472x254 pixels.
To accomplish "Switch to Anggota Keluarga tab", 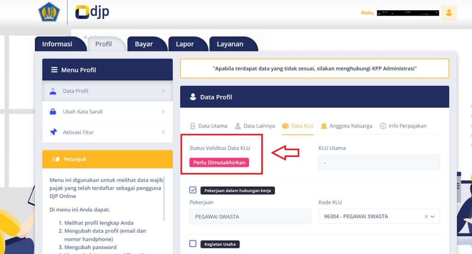I will tap(347, 126).
